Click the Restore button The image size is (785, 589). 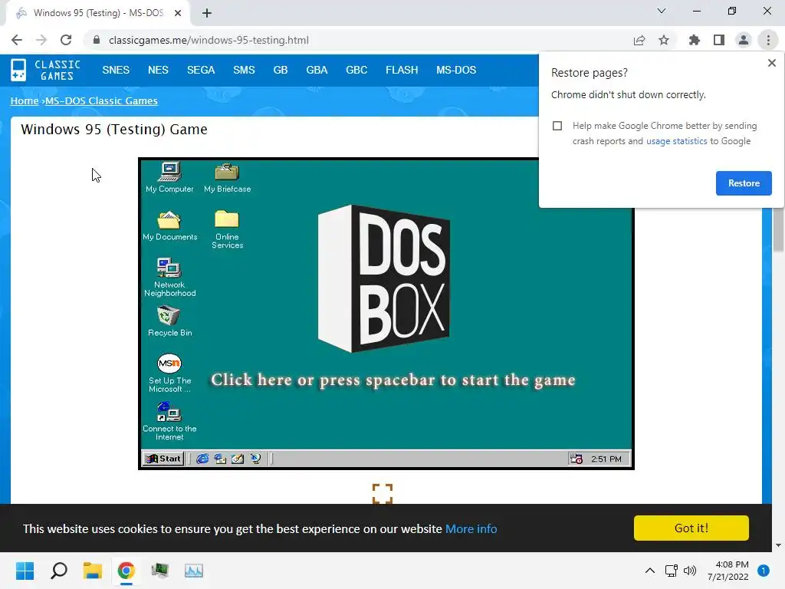744,183
